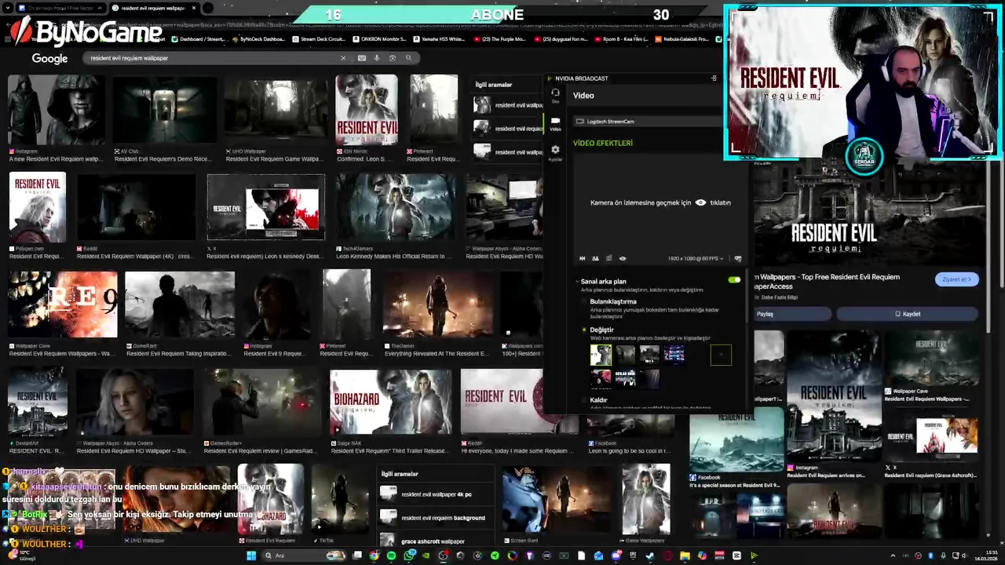Clear the Google search box with X
This screenshot has width=1005, height=565.
click(342, 58)
